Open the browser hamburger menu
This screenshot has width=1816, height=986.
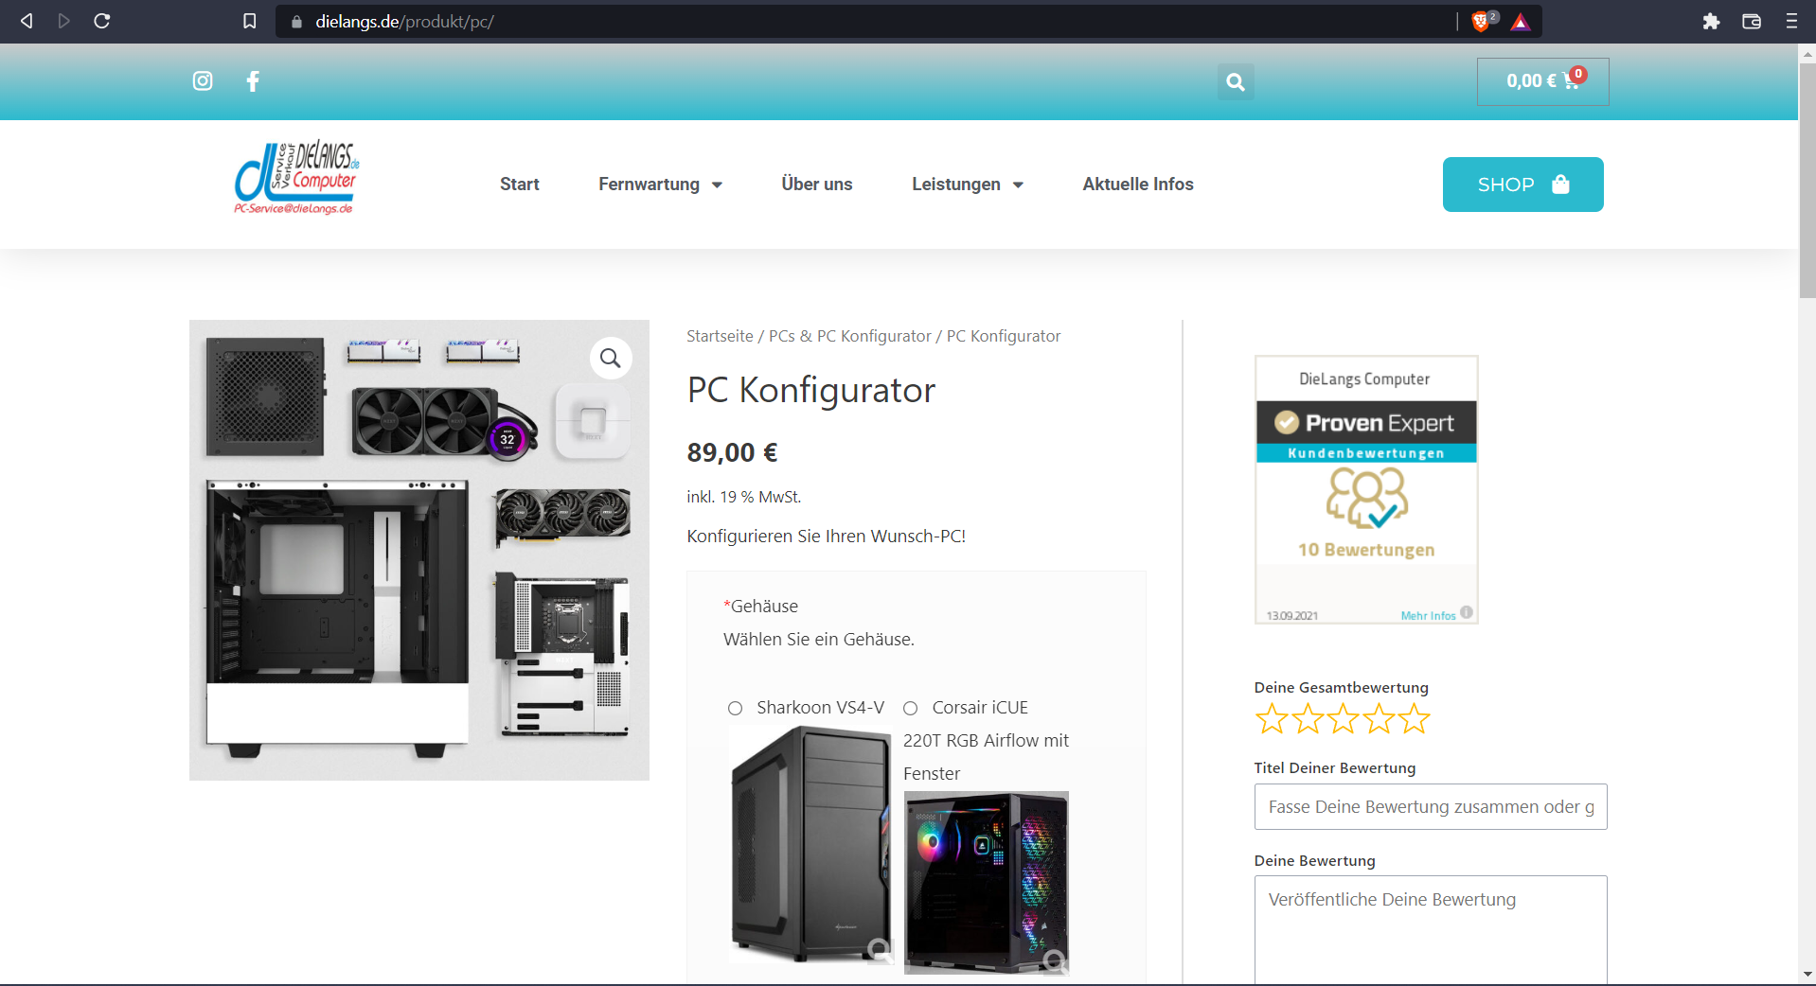point(1791,21)
